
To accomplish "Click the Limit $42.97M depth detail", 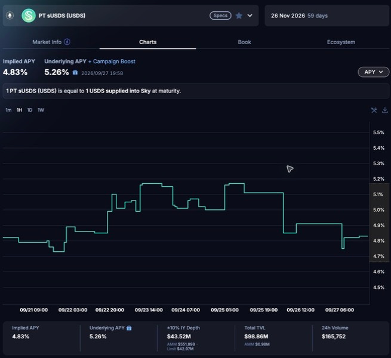I will coord(180,349).
